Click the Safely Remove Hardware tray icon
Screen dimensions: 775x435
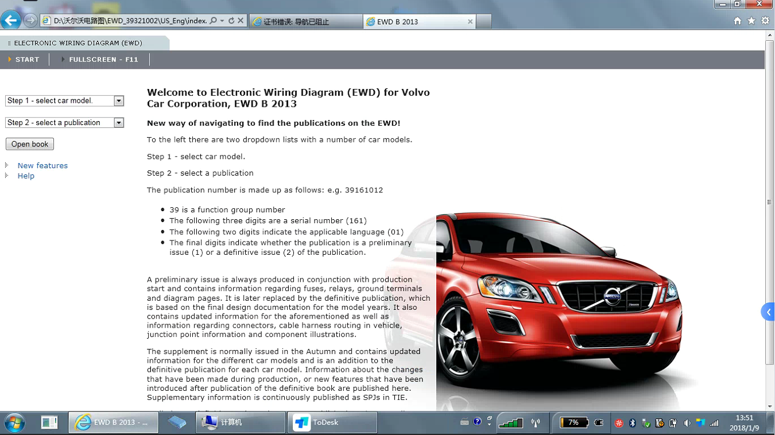646,423
